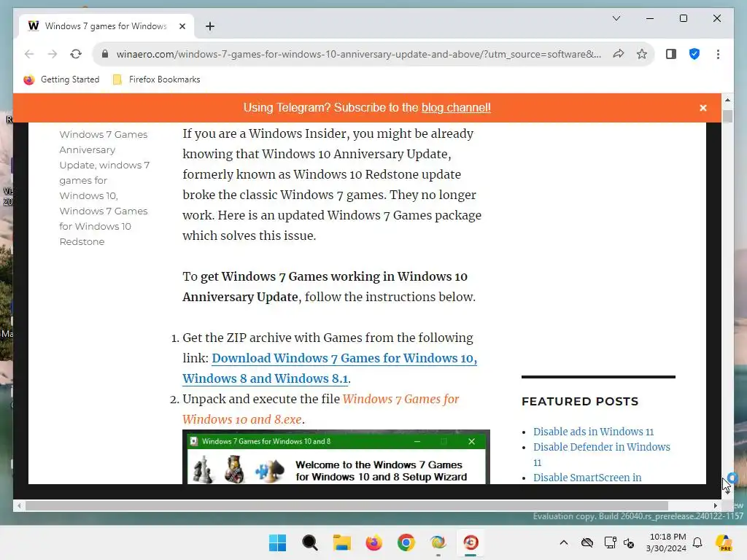Open the Chrome Canary taskbar icon

[438, 542]
